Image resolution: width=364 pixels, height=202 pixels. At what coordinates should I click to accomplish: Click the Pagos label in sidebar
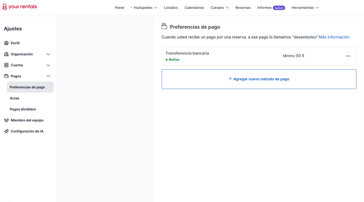(16, 76)
